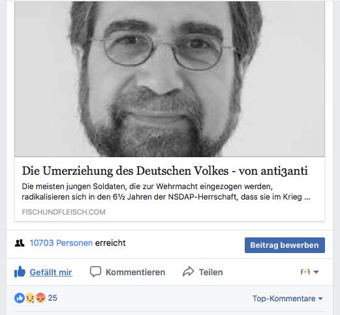The width and height of the screenshot is (340, 315).
Task: Click the thumbs-up Like icon
Action: pos(20,272)
